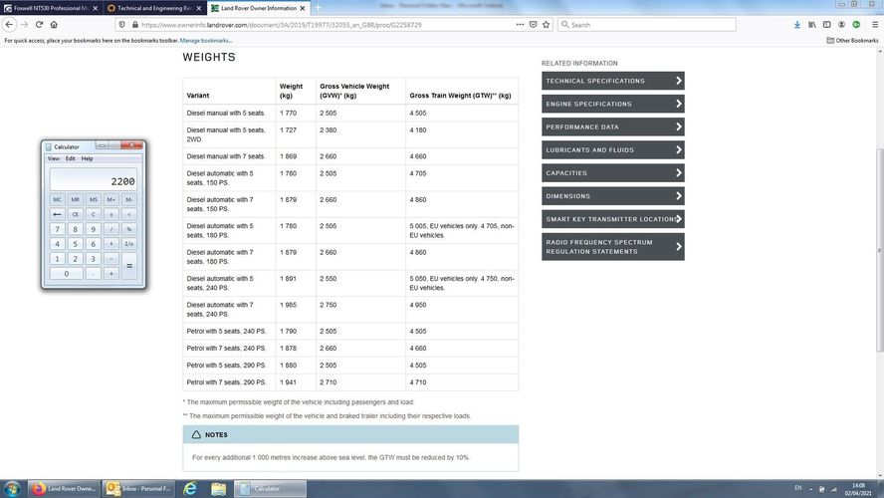Open the Firefox library menu
884x498 pixels.
click(x=812, y=25)
